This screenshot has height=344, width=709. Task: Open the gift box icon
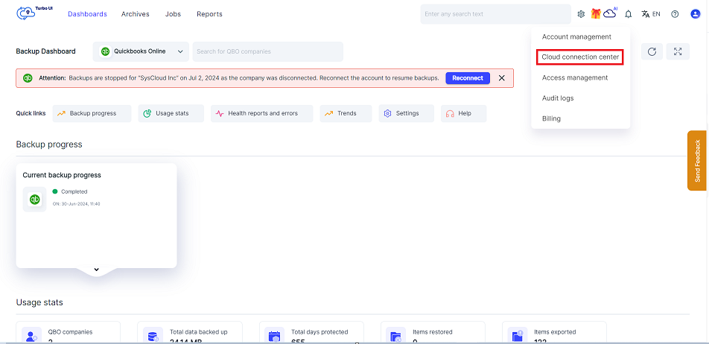(596, 14)
